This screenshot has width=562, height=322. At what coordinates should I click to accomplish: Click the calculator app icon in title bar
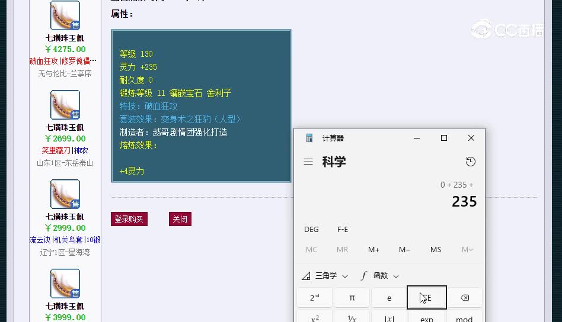click(x=309, y=138)
